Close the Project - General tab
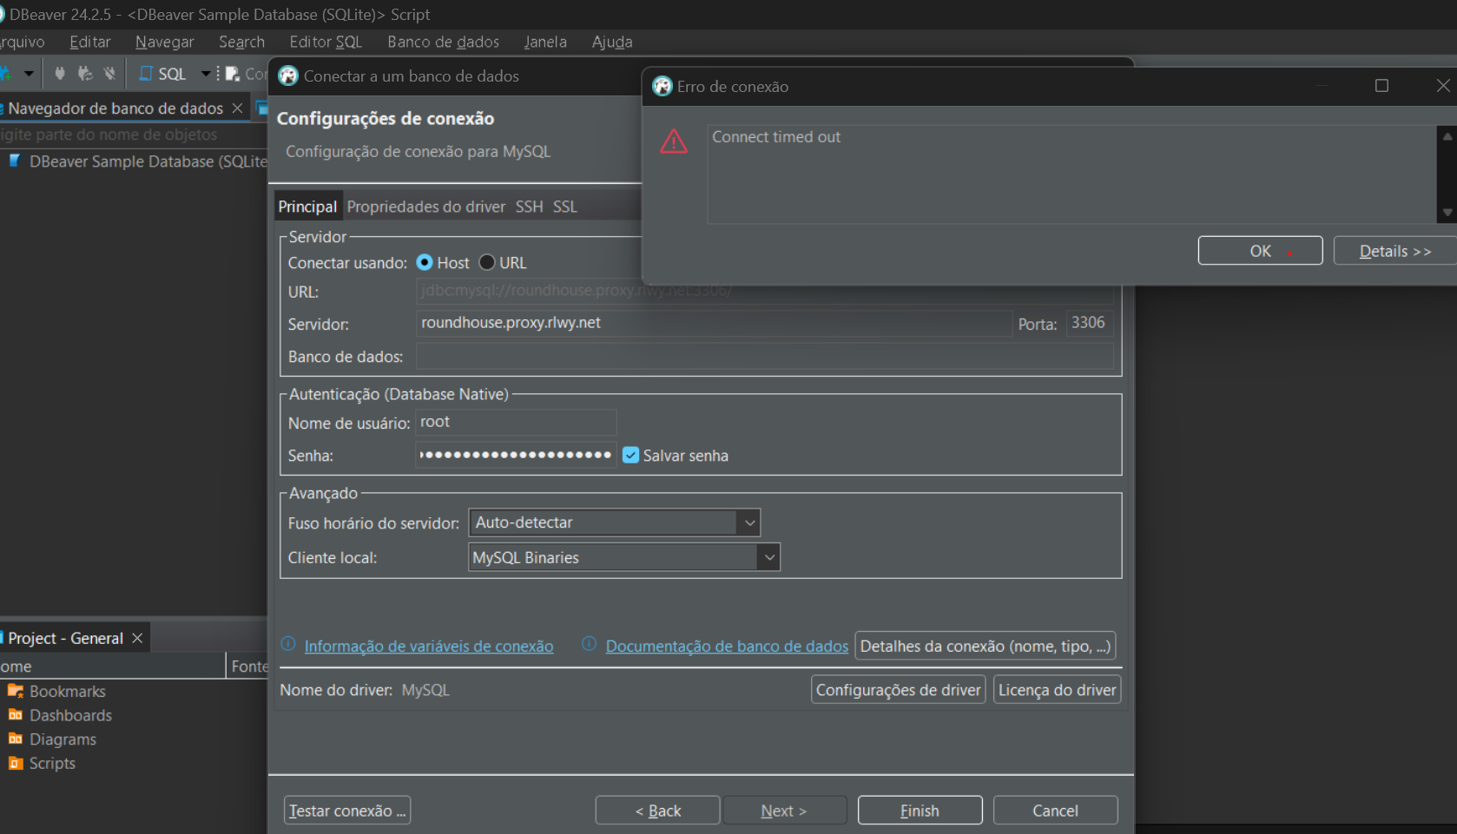The width and height of the screenshot is (1457, 834). (137, 638)
